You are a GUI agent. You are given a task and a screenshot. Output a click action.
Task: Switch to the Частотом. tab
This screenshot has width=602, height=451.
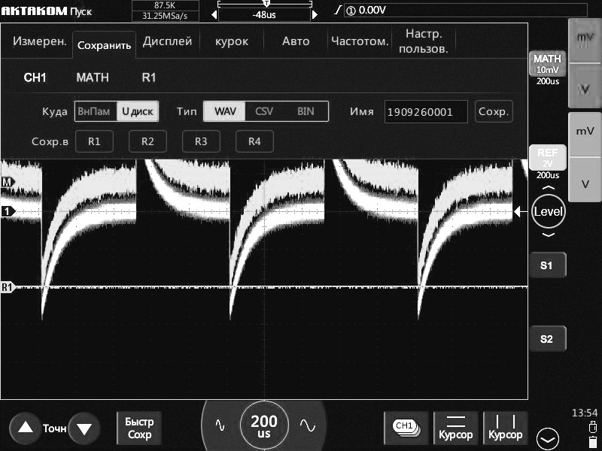(x=360, y=41)
